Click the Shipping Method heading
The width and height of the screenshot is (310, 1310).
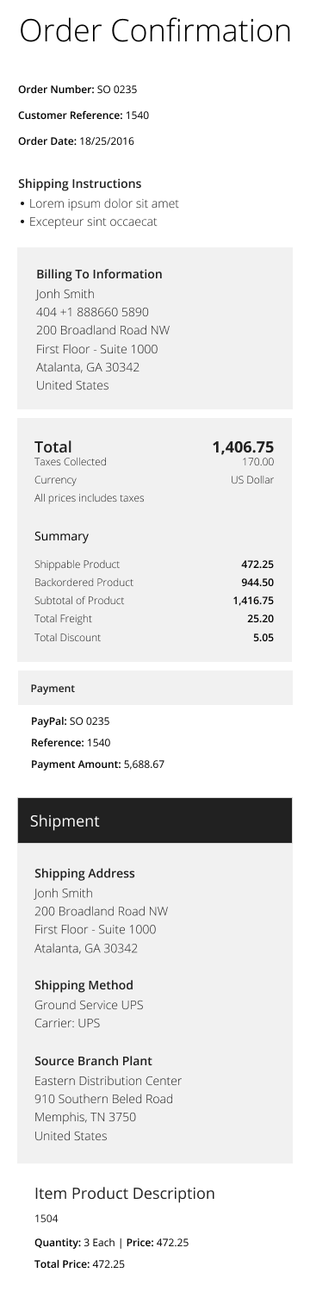[x=84, y=985]
